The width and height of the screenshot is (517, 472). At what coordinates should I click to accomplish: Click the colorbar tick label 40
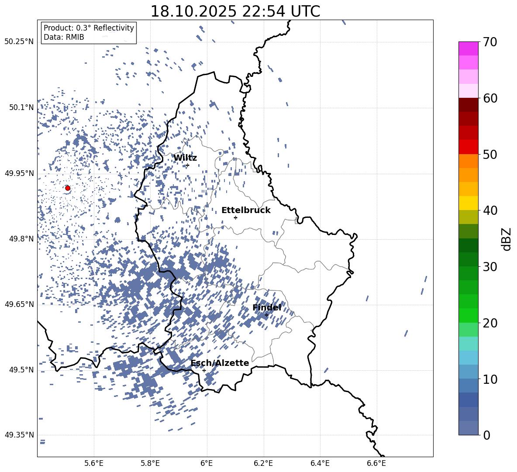point(490,210)
